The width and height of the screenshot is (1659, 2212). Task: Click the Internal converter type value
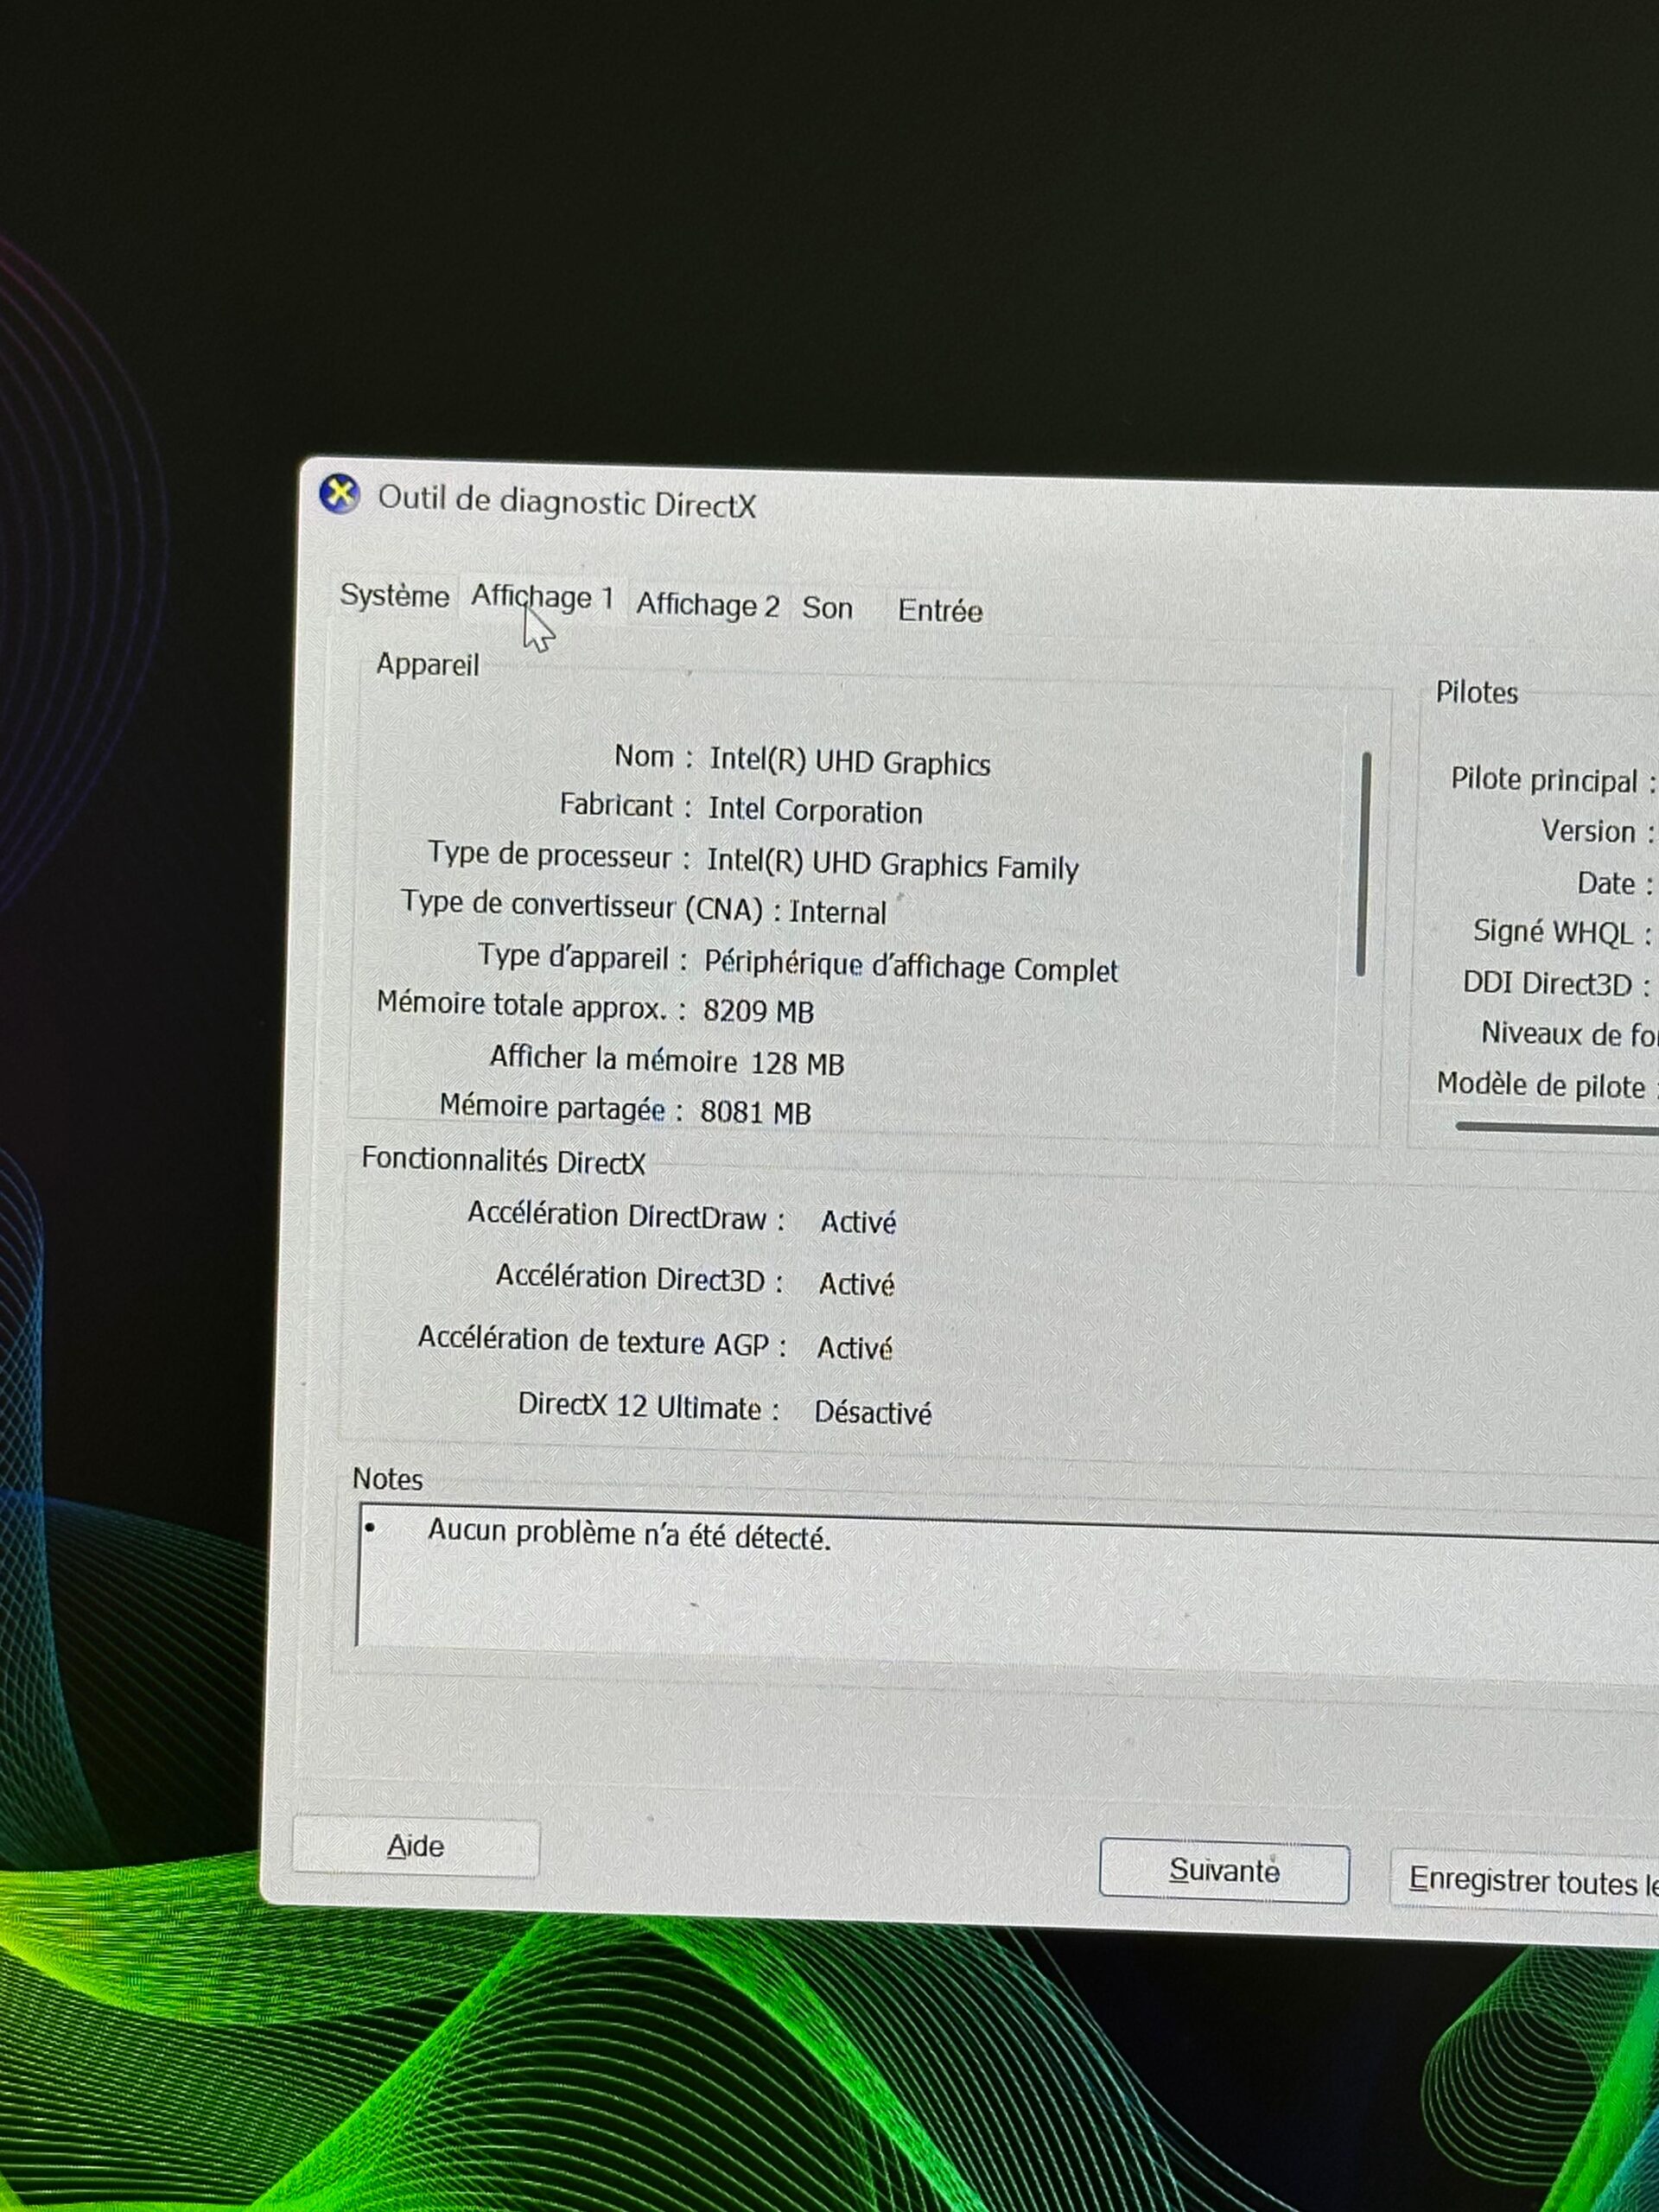pos(838,912)
